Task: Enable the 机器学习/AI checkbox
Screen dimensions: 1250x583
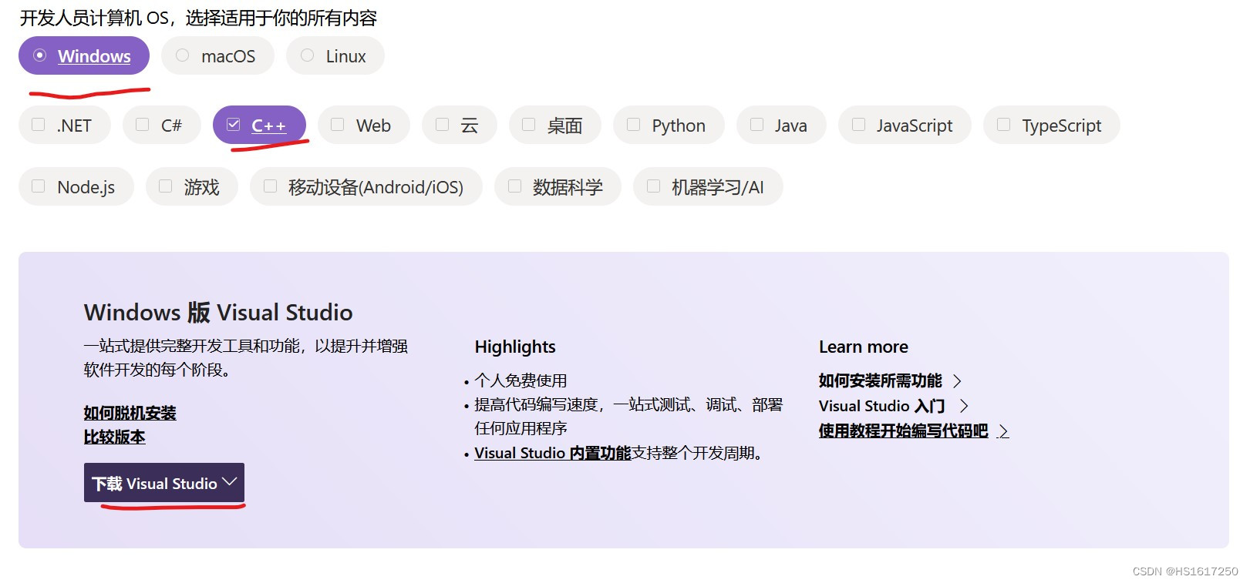Action: (x=653, y=186)
